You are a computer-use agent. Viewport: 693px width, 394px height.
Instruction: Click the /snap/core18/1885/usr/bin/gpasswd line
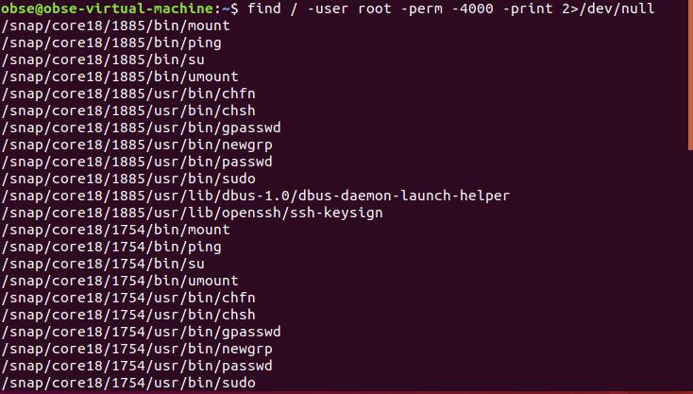pos(141,128)
